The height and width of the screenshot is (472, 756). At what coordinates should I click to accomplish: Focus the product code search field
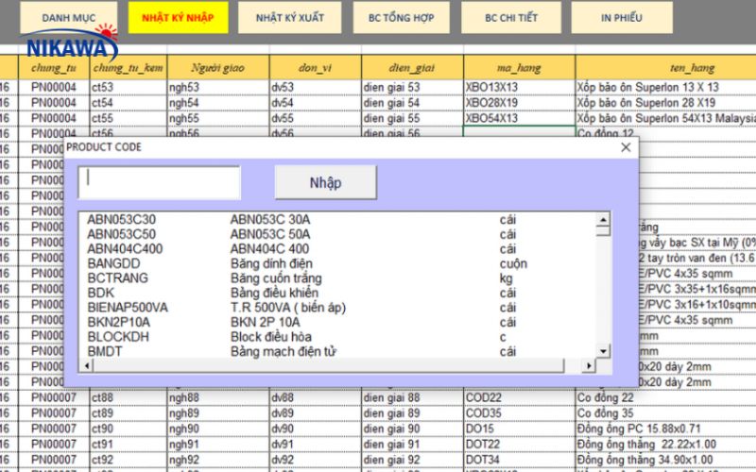[x=159, y=181]
